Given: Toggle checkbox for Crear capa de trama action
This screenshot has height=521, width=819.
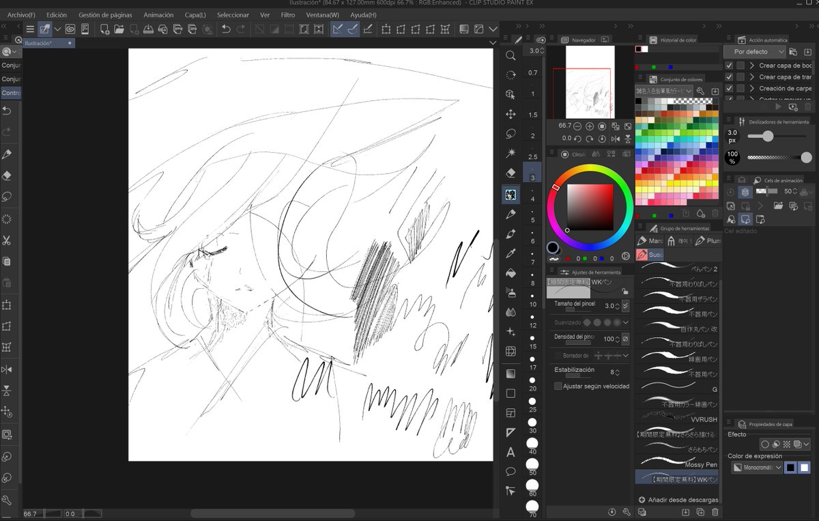Looking at the screenshot, I should coord(729,77).
